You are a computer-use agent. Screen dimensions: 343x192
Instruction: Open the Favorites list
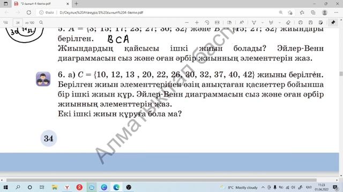tap(302, 12)
